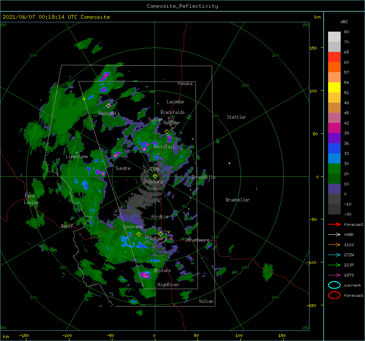The height and width of the screenshot is (341, 365).
Task: Click the 2021/06/07 00:18:14 UTC timestamp
Action: point(56,17)
